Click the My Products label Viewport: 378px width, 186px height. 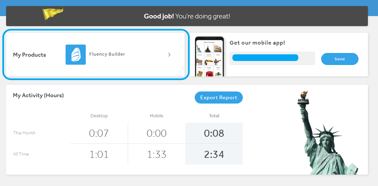(x=30, y=55)
